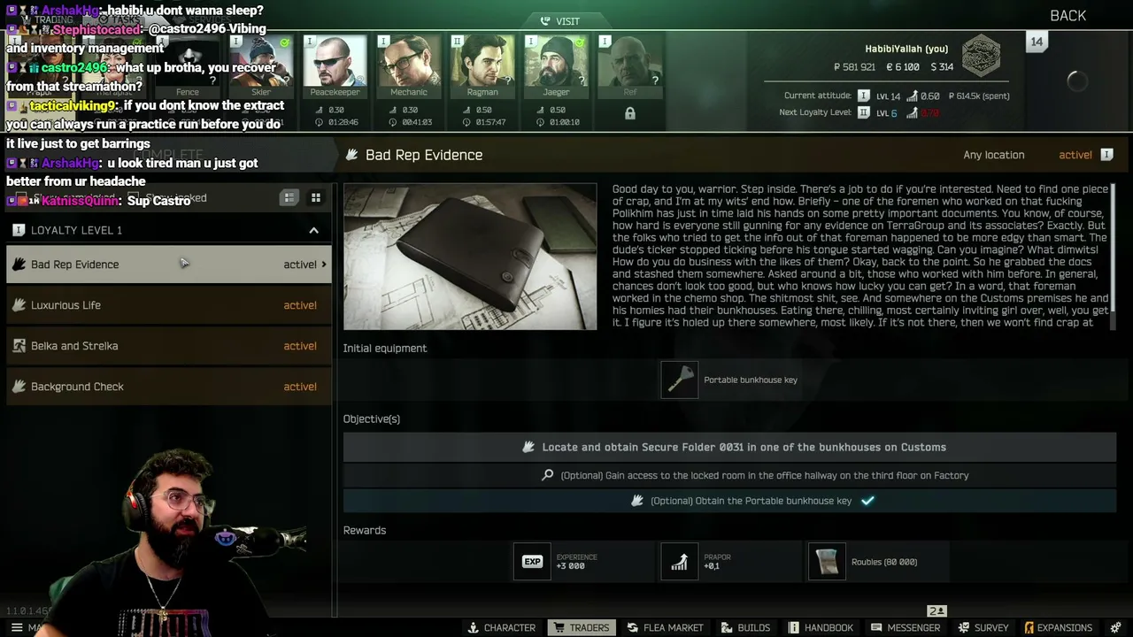Click the optional Factory locked room objective

coord(729,476)
